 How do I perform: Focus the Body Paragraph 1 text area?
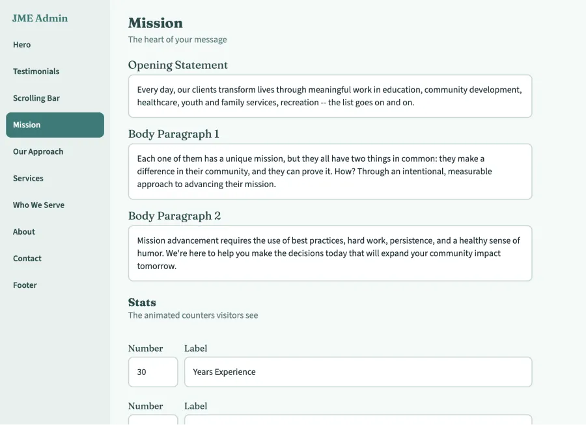click(329, 171)
